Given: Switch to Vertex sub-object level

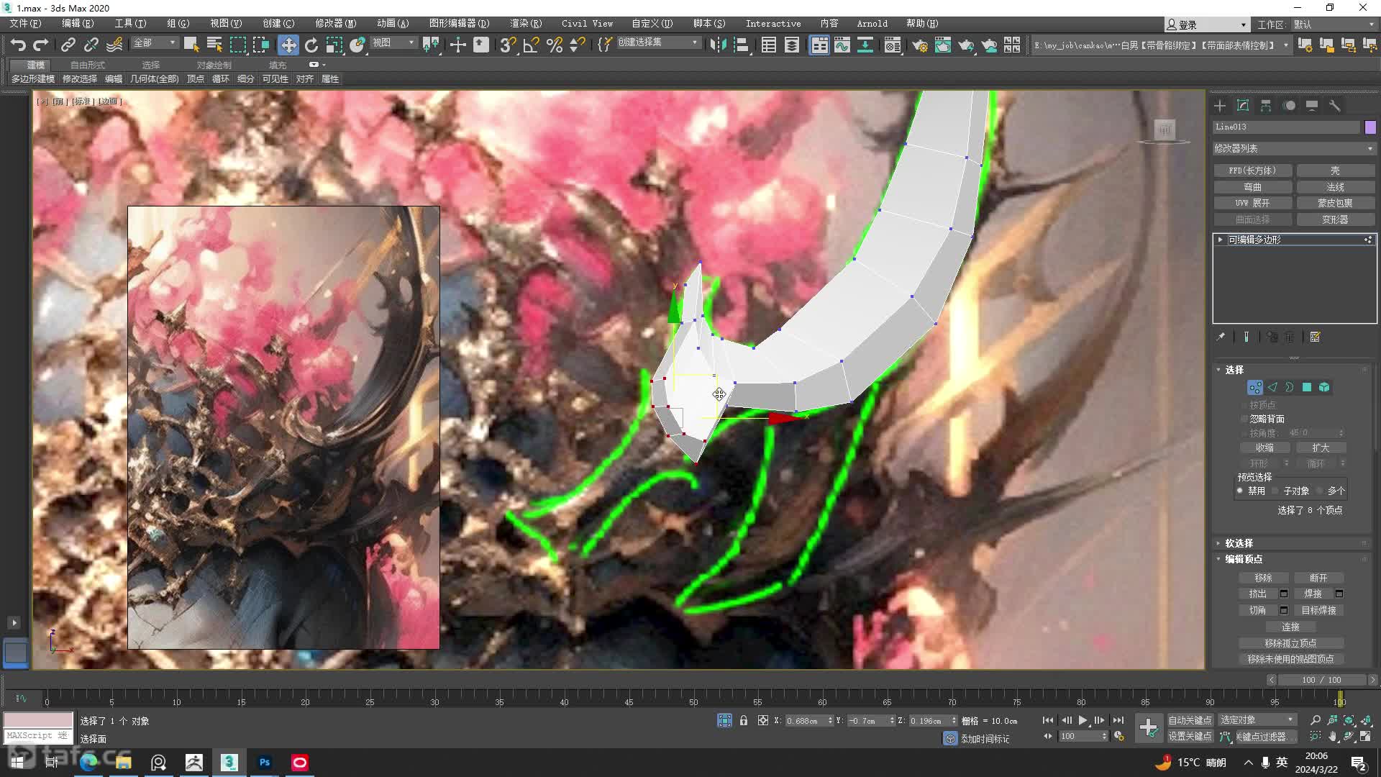Looking at the screenshot, I should tap(1254, 387).
